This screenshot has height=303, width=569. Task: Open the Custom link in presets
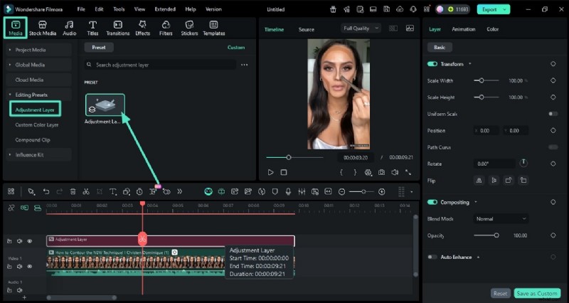click(x=236, y=48)
